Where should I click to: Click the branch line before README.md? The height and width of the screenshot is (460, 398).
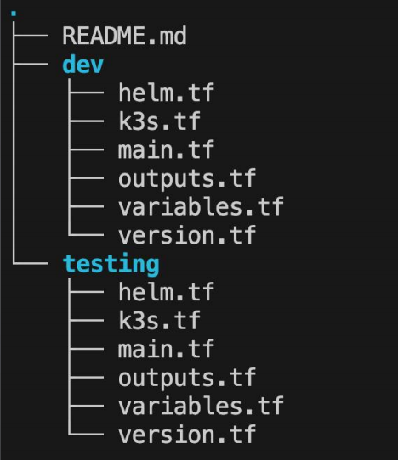click(x=31, y=36)
